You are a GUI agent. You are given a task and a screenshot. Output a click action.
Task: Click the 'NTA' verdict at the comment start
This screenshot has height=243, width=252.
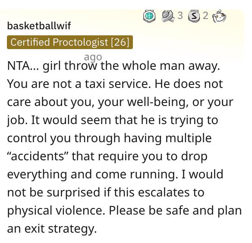pyautogui.click(x=18, y=66)
